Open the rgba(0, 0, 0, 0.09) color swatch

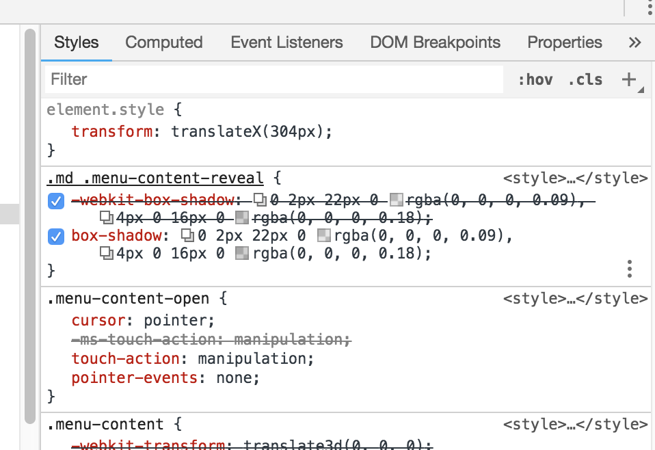coord(323,235)
